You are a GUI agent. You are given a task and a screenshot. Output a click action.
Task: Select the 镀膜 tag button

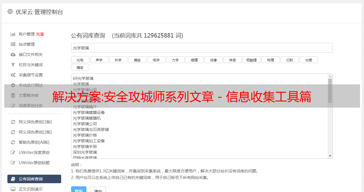(194, 60)
